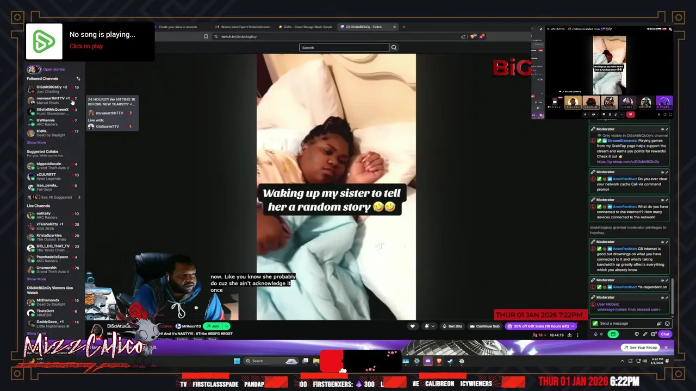
Task: Click the Get Bits button
Action: click(x=452, y=326)
